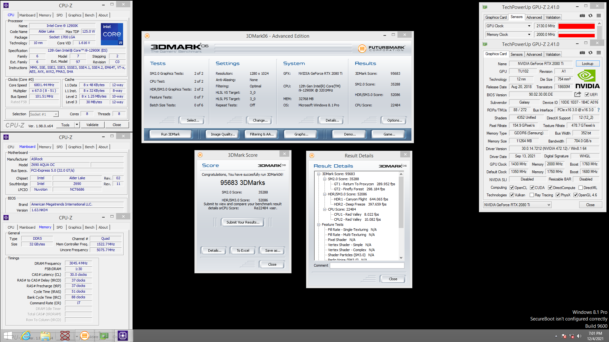609x342 pixels.
Task: Click the NVIDIA logo in GPU-Z
Action: (x=587, y=79)
